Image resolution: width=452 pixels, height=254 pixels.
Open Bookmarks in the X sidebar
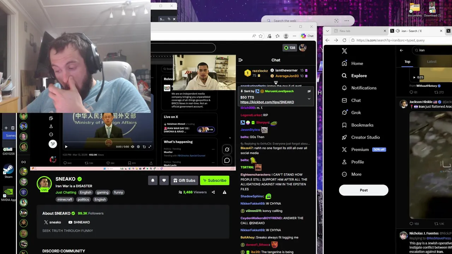pos(357,125)
